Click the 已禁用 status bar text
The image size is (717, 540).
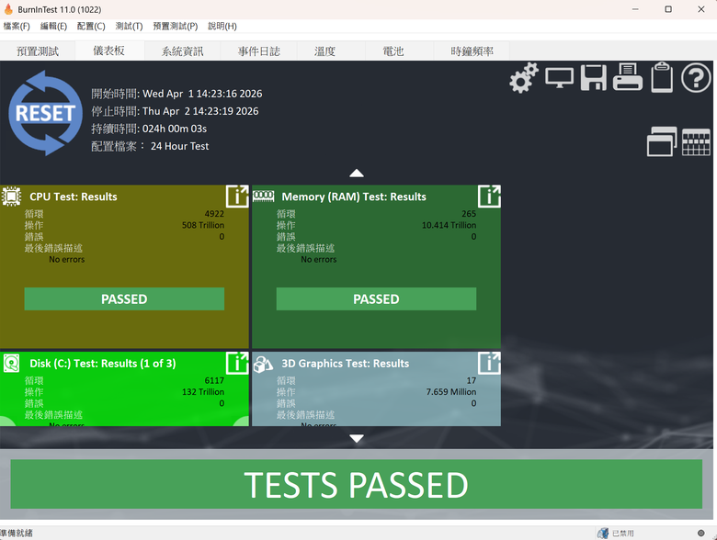(x=623, y=534)
